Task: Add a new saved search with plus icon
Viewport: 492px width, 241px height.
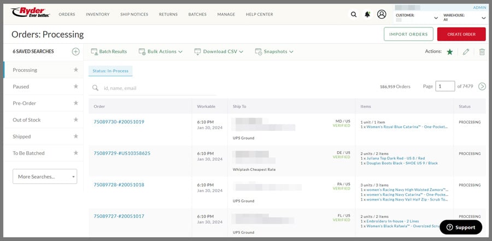Action: [76, 51]
